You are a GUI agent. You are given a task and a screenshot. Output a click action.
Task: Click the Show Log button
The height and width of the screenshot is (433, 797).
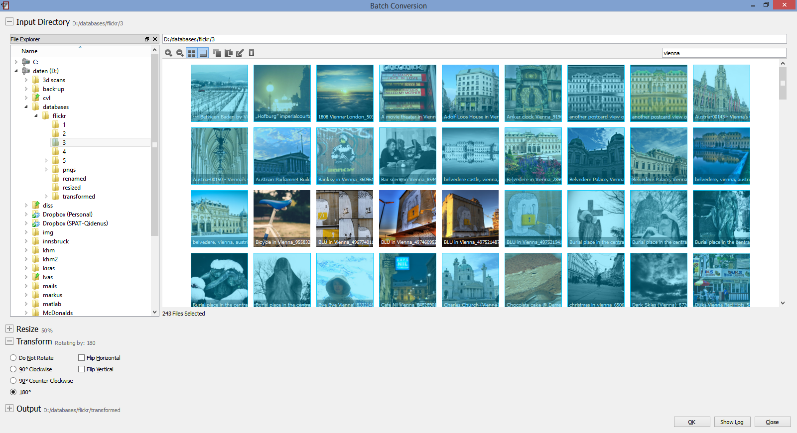pyautogui.click(x=732, y=422)
